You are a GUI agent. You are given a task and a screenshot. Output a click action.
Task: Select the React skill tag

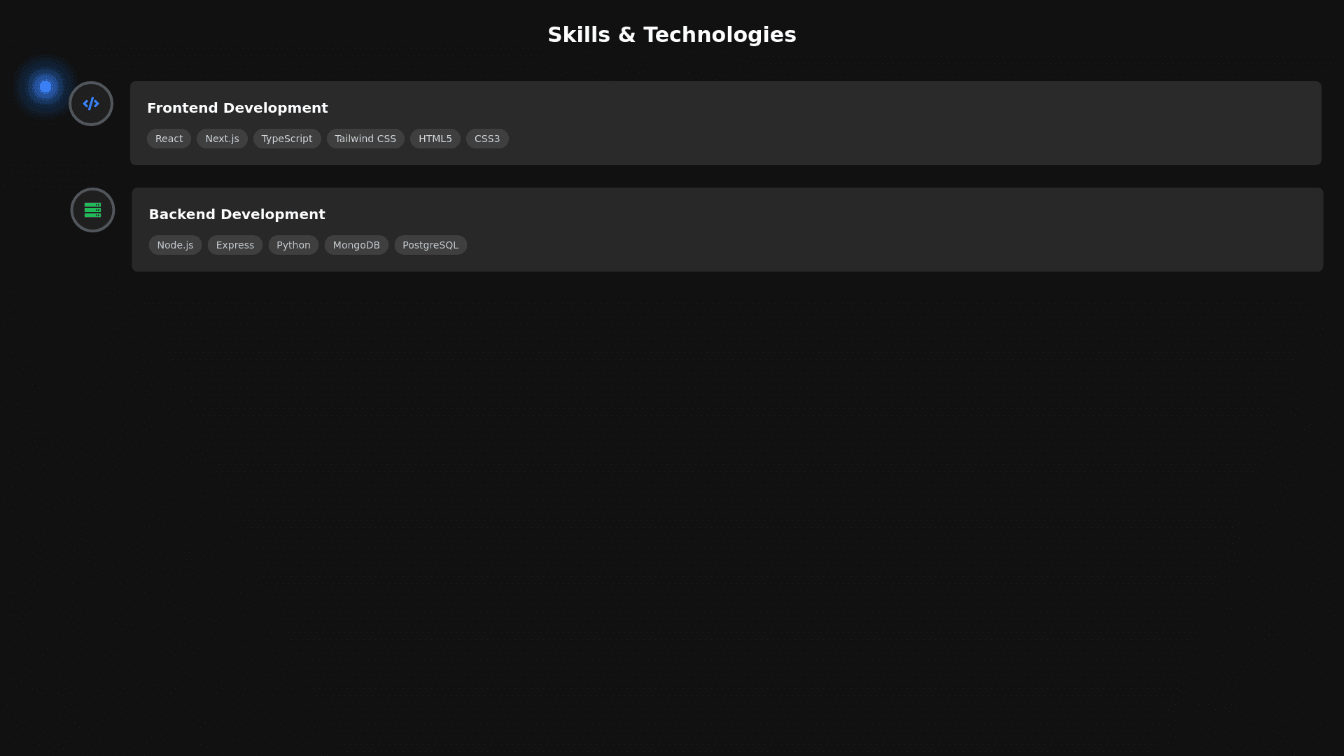[169, 139]
